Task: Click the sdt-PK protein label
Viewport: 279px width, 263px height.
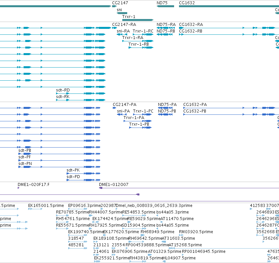Action: coord(73,170)
